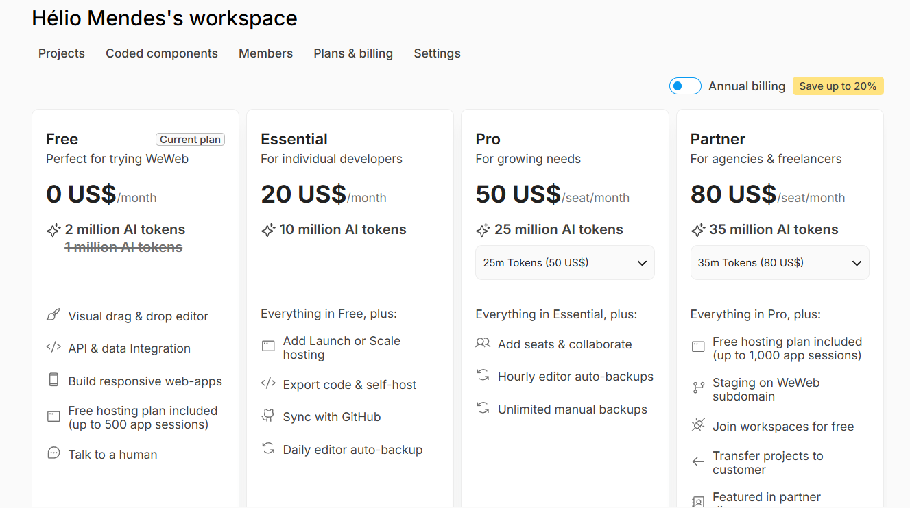The width and height of the screenshot is (910, 508).
Task: Switch to the Coded components tab
Action: 162,53
